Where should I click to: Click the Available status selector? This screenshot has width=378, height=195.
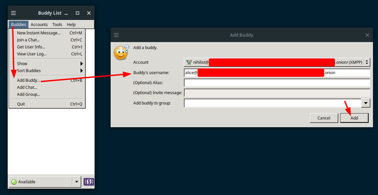44,182
